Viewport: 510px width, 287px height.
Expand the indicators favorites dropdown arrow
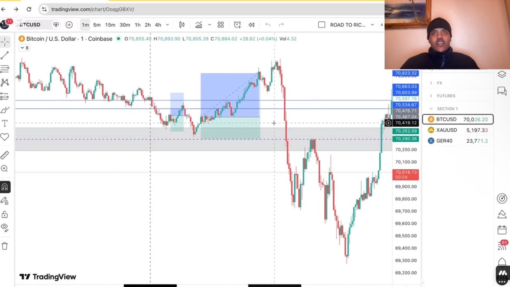coord(209,25)
